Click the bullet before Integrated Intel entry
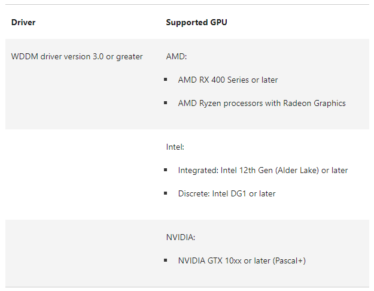The image size is (374, 291). click(x=165, y=169)
